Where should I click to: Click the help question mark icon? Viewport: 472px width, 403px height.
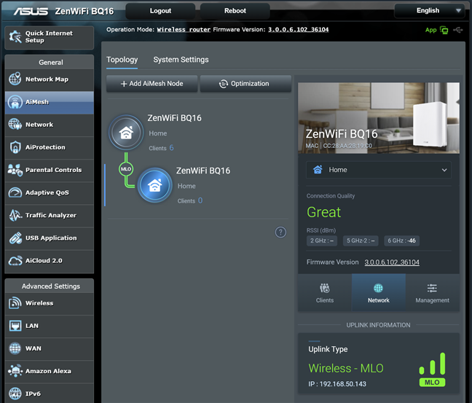point(280,232)
